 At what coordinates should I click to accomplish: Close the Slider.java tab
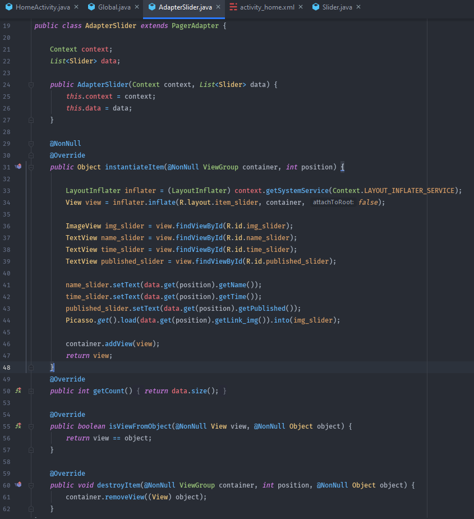(x=358, y=7)
